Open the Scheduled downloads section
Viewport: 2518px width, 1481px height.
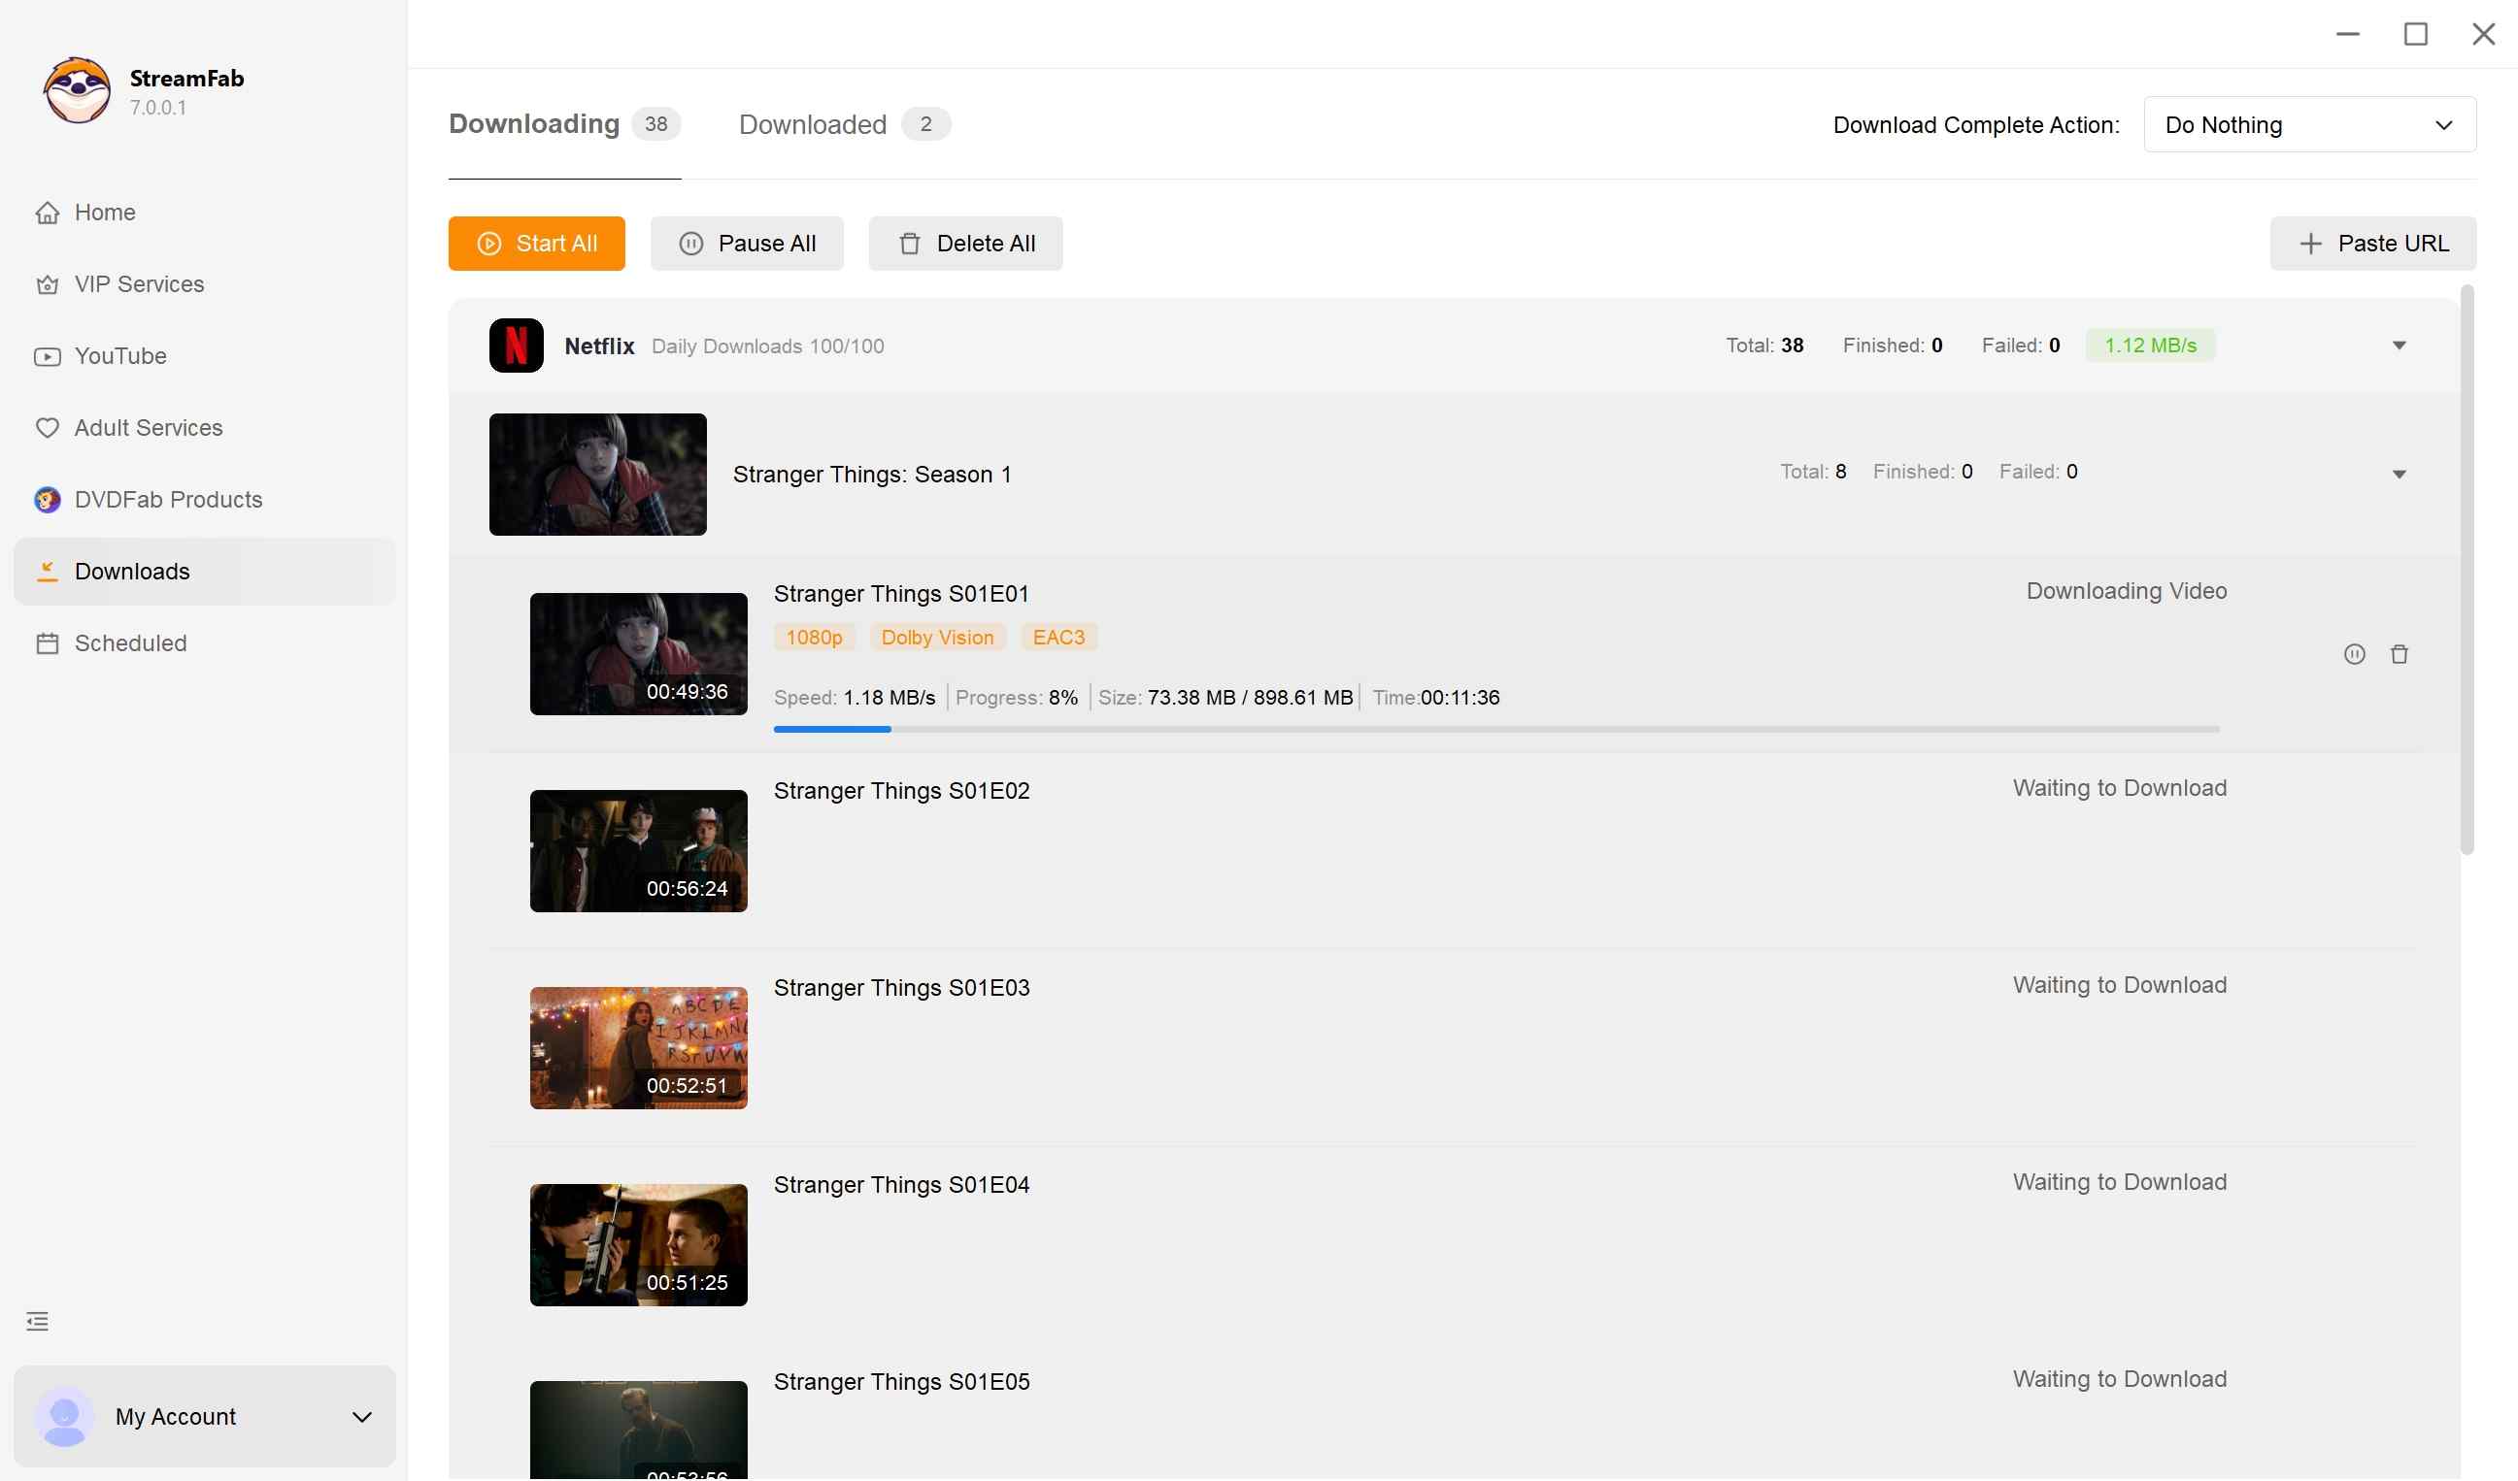[131, 642]
